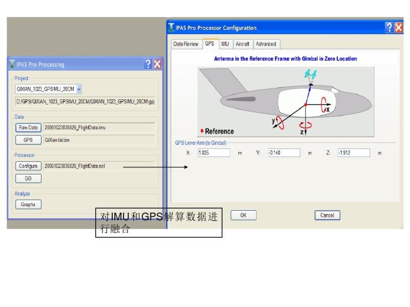The image size is (410, 307).
Task: Click the processor file 20061023035826_FlightData.sol
Action: (99, 166)
